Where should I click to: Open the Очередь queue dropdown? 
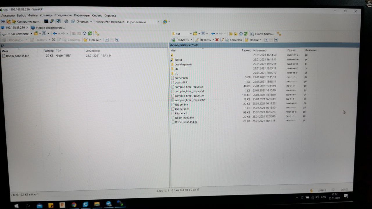(x=82, y=21)
